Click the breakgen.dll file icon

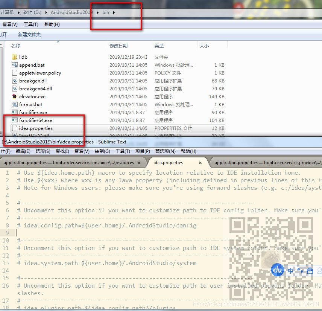tap(14, 81)
